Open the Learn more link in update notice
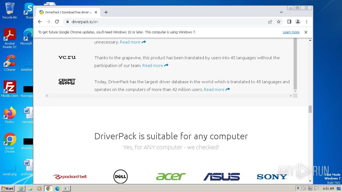The width and height of the screenshot is (342, 192). (291, 32)
